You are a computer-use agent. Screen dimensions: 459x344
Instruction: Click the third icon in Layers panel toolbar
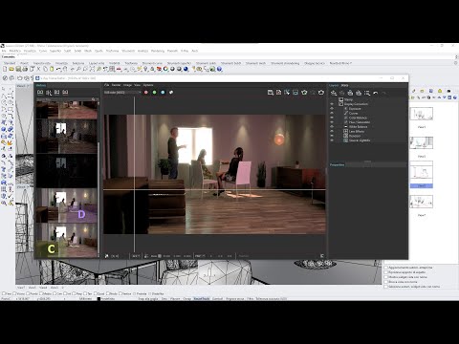pyautogui.click(x=350, y=93)
